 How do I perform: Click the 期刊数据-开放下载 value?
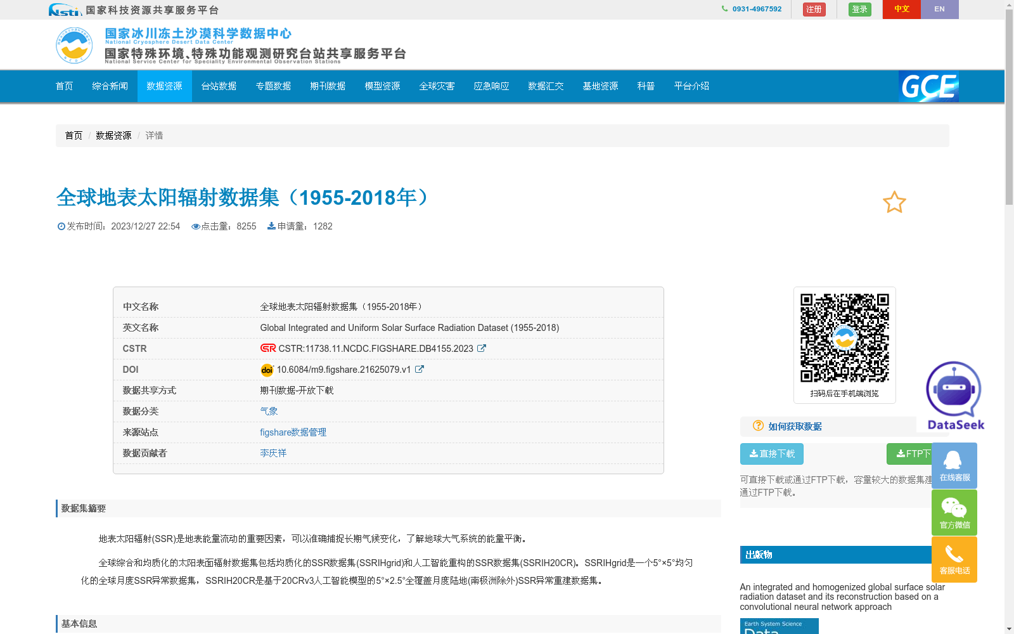click(x=297, y=390)
